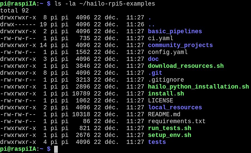
Task: Click the README.md file name
Action: [164, 114]
